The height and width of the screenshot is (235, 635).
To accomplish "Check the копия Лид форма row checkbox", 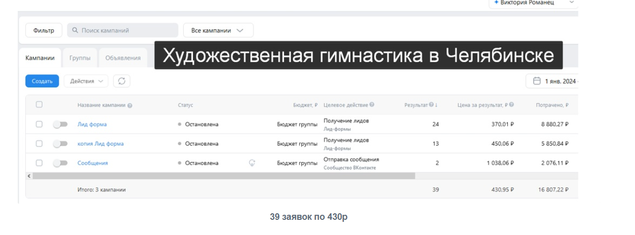I will (x=39, y=144).
